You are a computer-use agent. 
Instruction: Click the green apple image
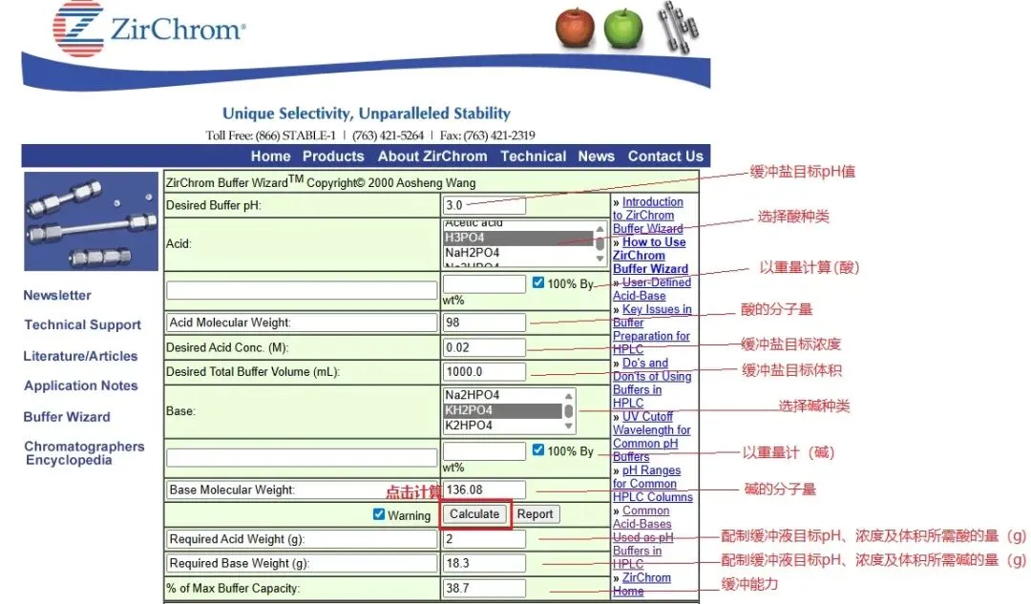tap(622, 29)
